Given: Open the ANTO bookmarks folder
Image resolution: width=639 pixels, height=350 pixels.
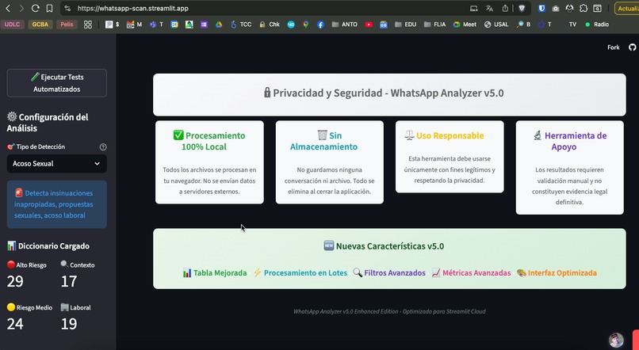Looking at the screenshot, I should tap(344, 25).
